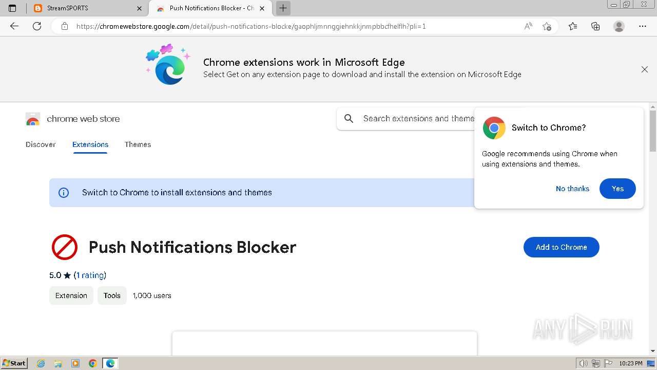Go back to the previous page
The image size is (657, 370).
click(x=14, y=26)
